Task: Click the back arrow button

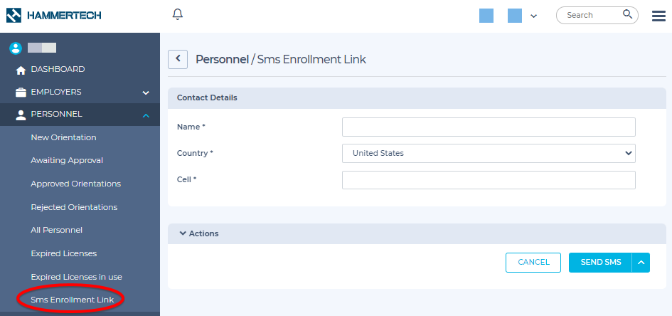Action: (x=178, y=59)
